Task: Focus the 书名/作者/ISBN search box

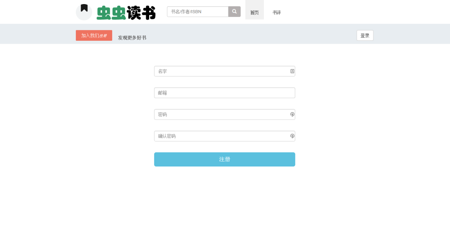Action: pyautogui.click(x=198, y=11)
